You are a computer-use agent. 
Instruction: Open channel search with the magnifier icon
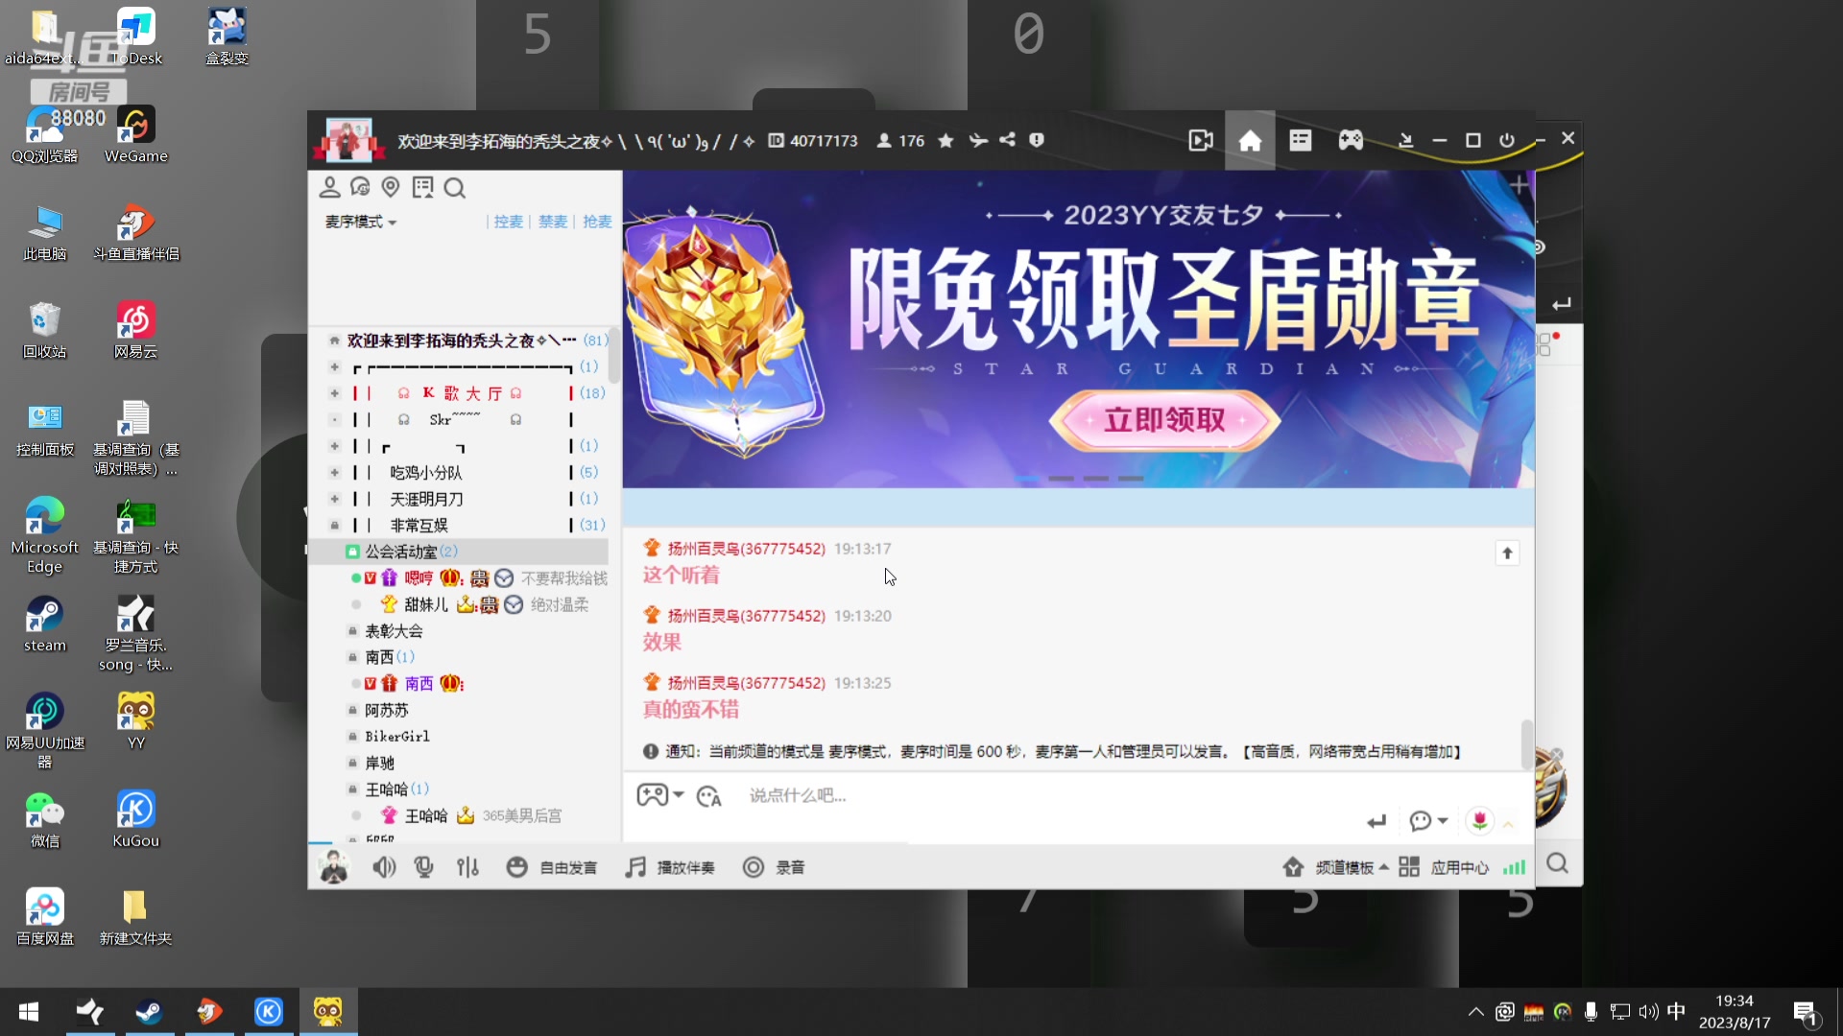[x=455, y=188]
